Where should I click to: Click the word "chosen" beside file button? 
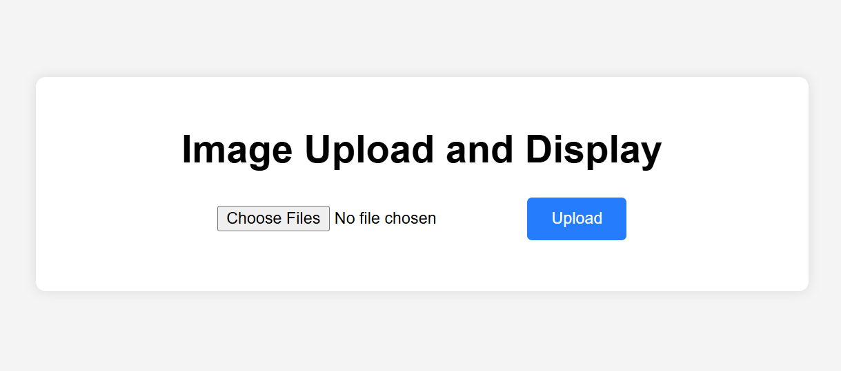point(410,218)
